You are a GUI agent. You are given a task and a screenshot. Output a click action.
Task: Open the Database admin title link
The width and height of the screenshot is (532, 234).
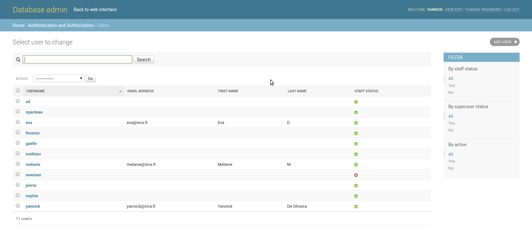[40, 10]
